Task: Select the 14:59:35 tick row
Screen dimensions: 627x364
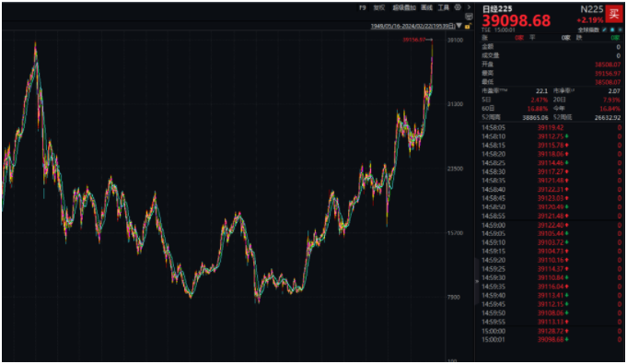Action: click(x=551, y=287)
